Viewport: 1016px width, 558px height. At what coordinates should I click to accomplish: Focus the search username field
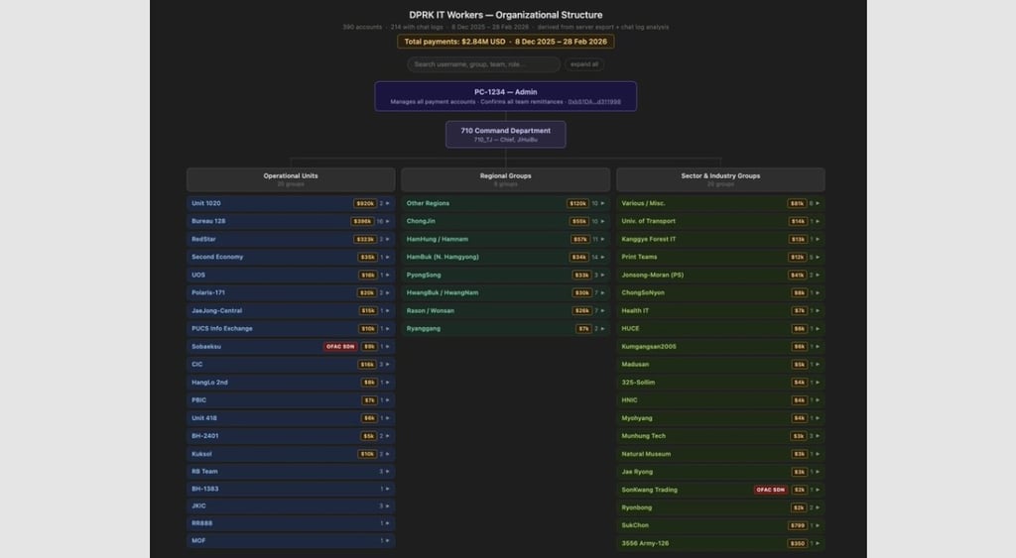tap(483, 64)
